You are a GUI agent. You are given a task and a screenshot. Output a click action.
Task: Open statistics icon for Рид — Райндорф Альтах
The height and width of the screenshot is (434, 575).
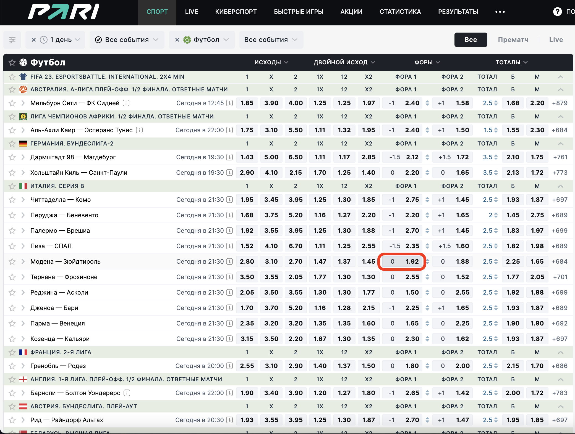pos(229,420)
